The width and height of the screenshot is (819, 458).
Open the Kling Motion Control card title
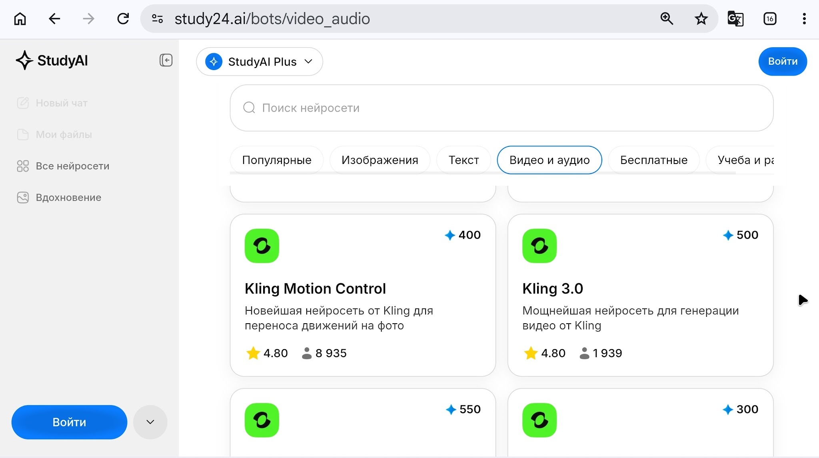pos(315,288)
